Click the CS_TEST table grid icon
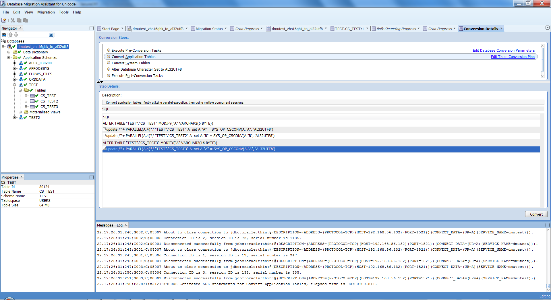 click(x=32, y=96)
